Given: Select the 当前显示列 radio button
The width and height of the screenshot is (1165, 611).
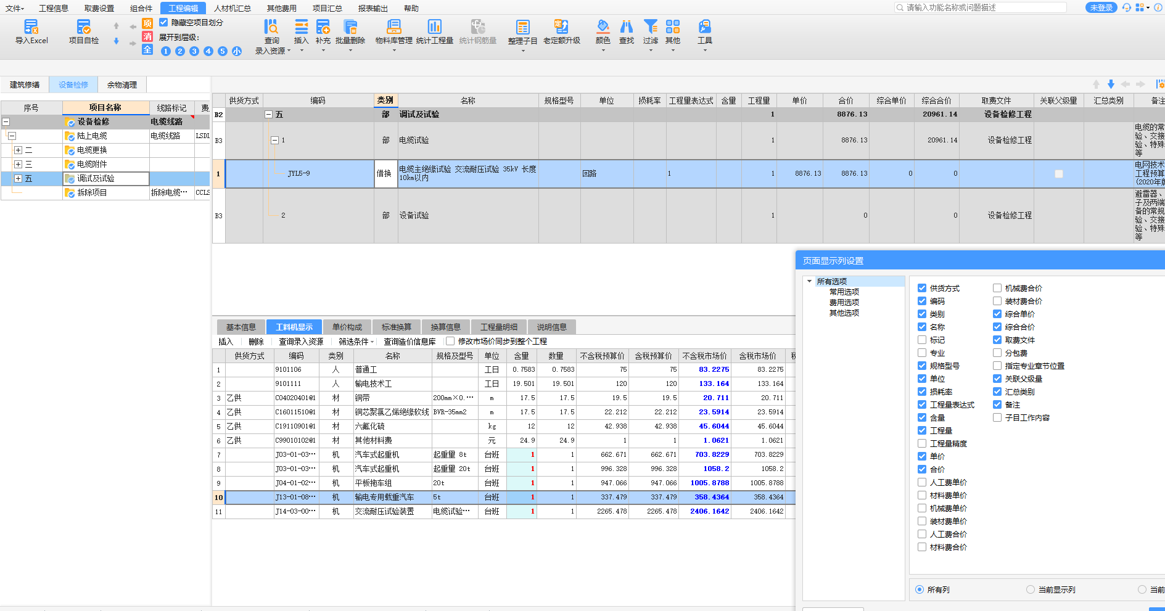Looking at the screenshot, I should (x=1031, y=589).
